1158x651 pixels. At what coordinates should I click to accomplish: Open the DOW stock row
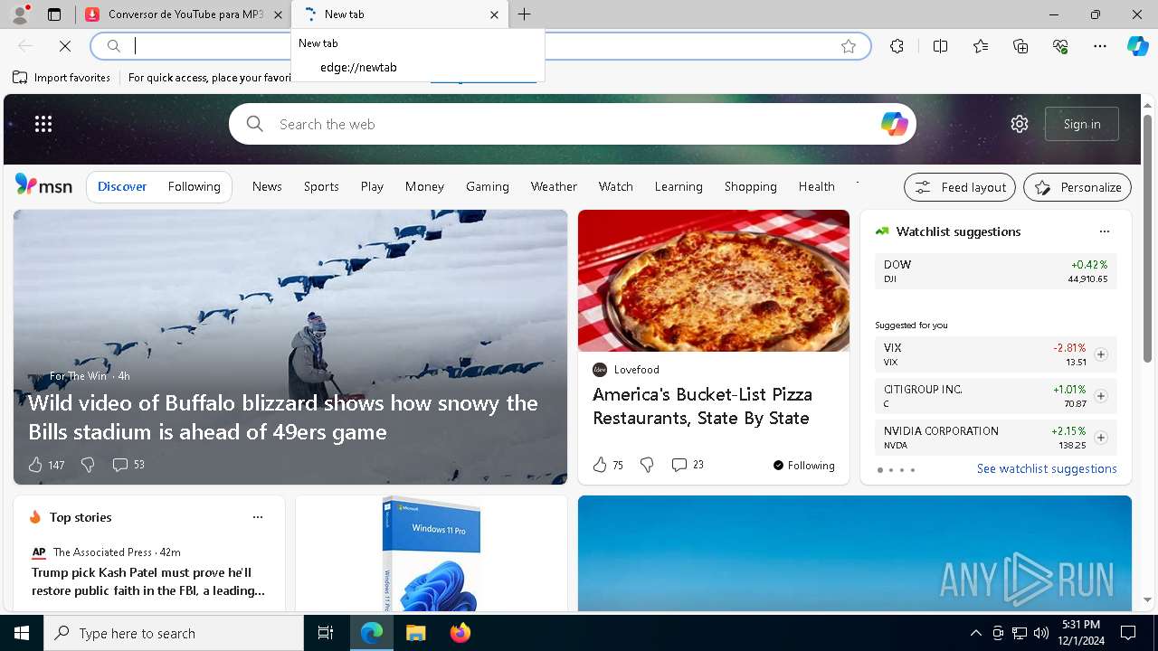click(995, 271)
